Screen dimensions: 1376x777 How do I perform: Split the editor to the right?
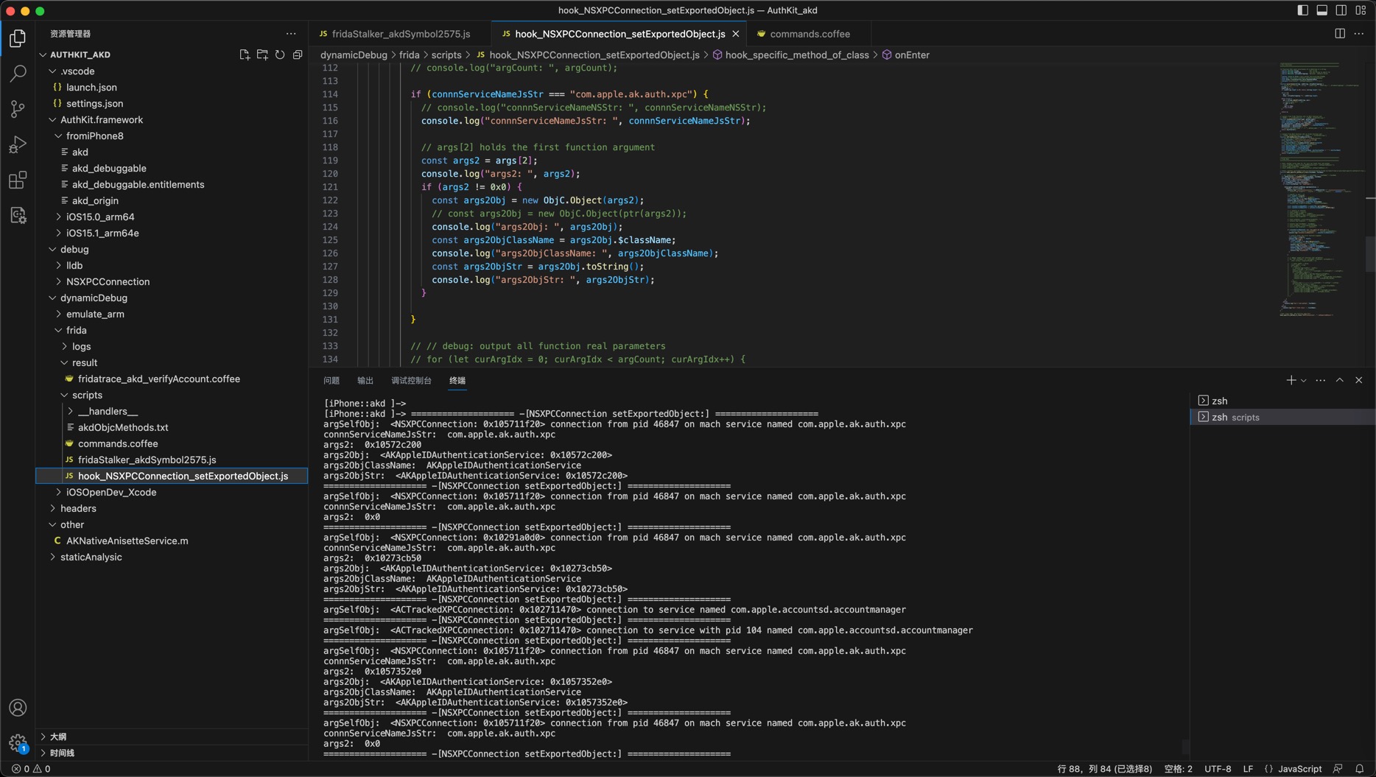pos(1340,34)
